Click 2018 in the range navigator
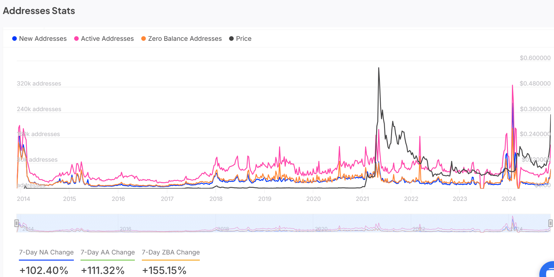The height and width of the screenshot is (277, 554). [x=223, y=229]
